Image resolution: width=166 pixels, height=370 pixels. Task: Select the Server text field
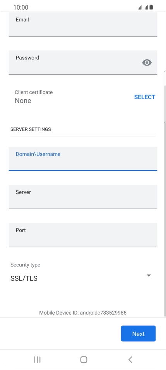(83, 197)
